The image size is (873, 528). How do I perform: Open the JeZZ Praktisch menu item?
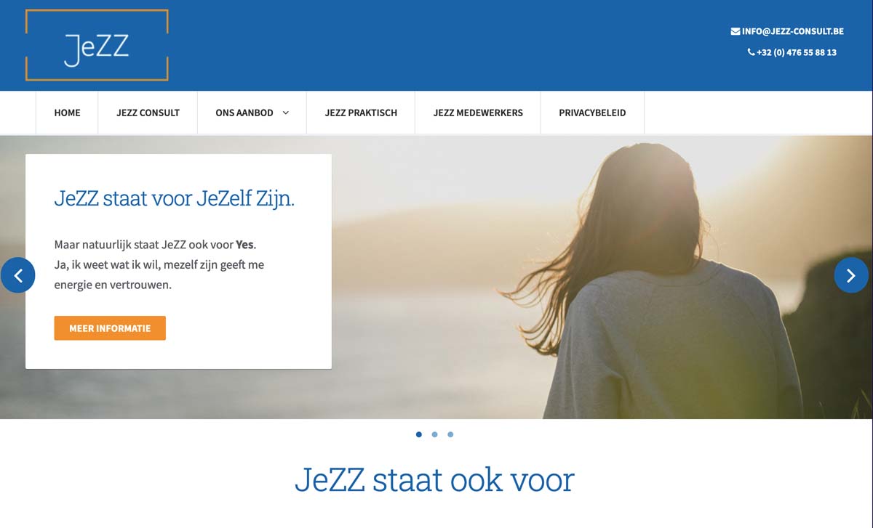click(x=361, y=113)
